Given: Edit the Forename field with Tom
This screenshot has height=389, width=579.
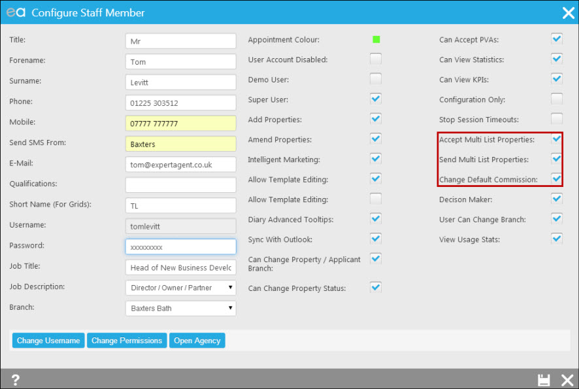Looking at the screenshot, I should pos(180,61).
